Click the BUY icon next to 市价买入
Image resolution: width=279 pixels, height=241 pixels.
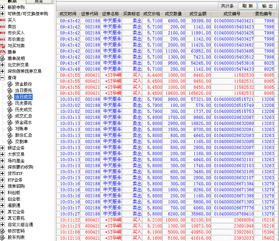pos(2,33)
